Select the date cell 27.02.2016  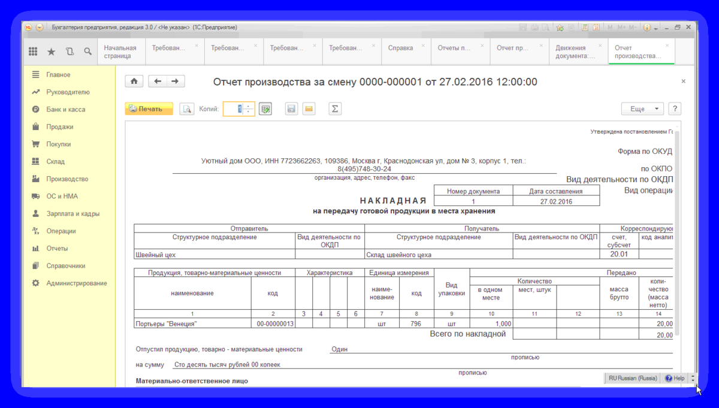[x=556, y=201]
